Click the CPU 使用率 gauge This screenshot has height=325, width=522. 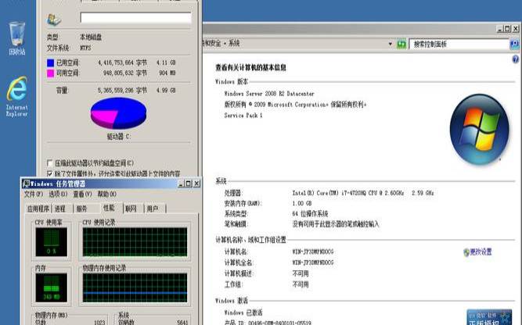(x=52, y=242)
